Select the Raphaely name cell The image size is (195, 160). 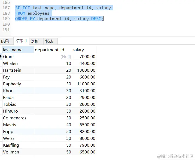(x=18, y=84)
